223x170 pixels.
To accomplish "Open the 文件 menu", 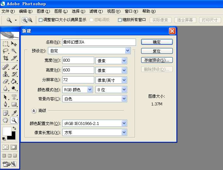I will click(8, 11).
